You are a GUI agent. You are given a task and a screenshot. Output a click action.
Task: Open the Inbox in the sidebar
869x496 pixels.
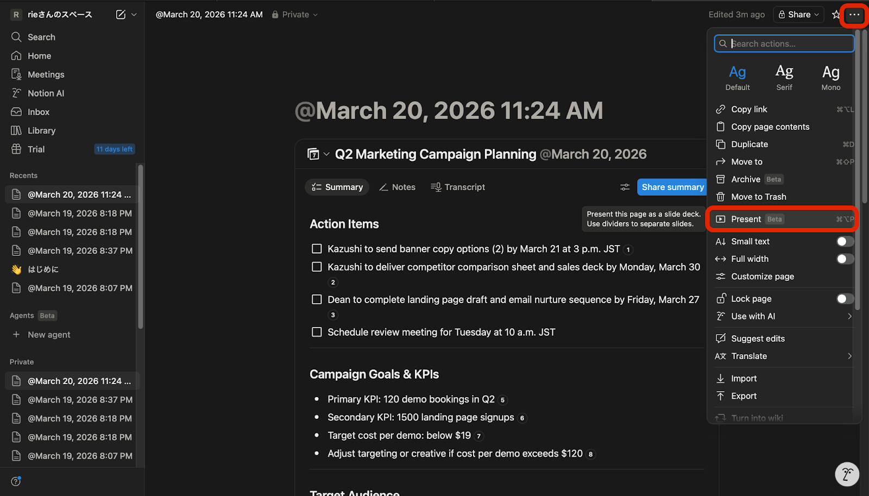coord(38,111)
